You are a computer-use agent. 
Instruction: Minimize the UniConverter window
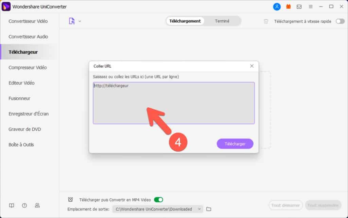click(x=321, y=7)
